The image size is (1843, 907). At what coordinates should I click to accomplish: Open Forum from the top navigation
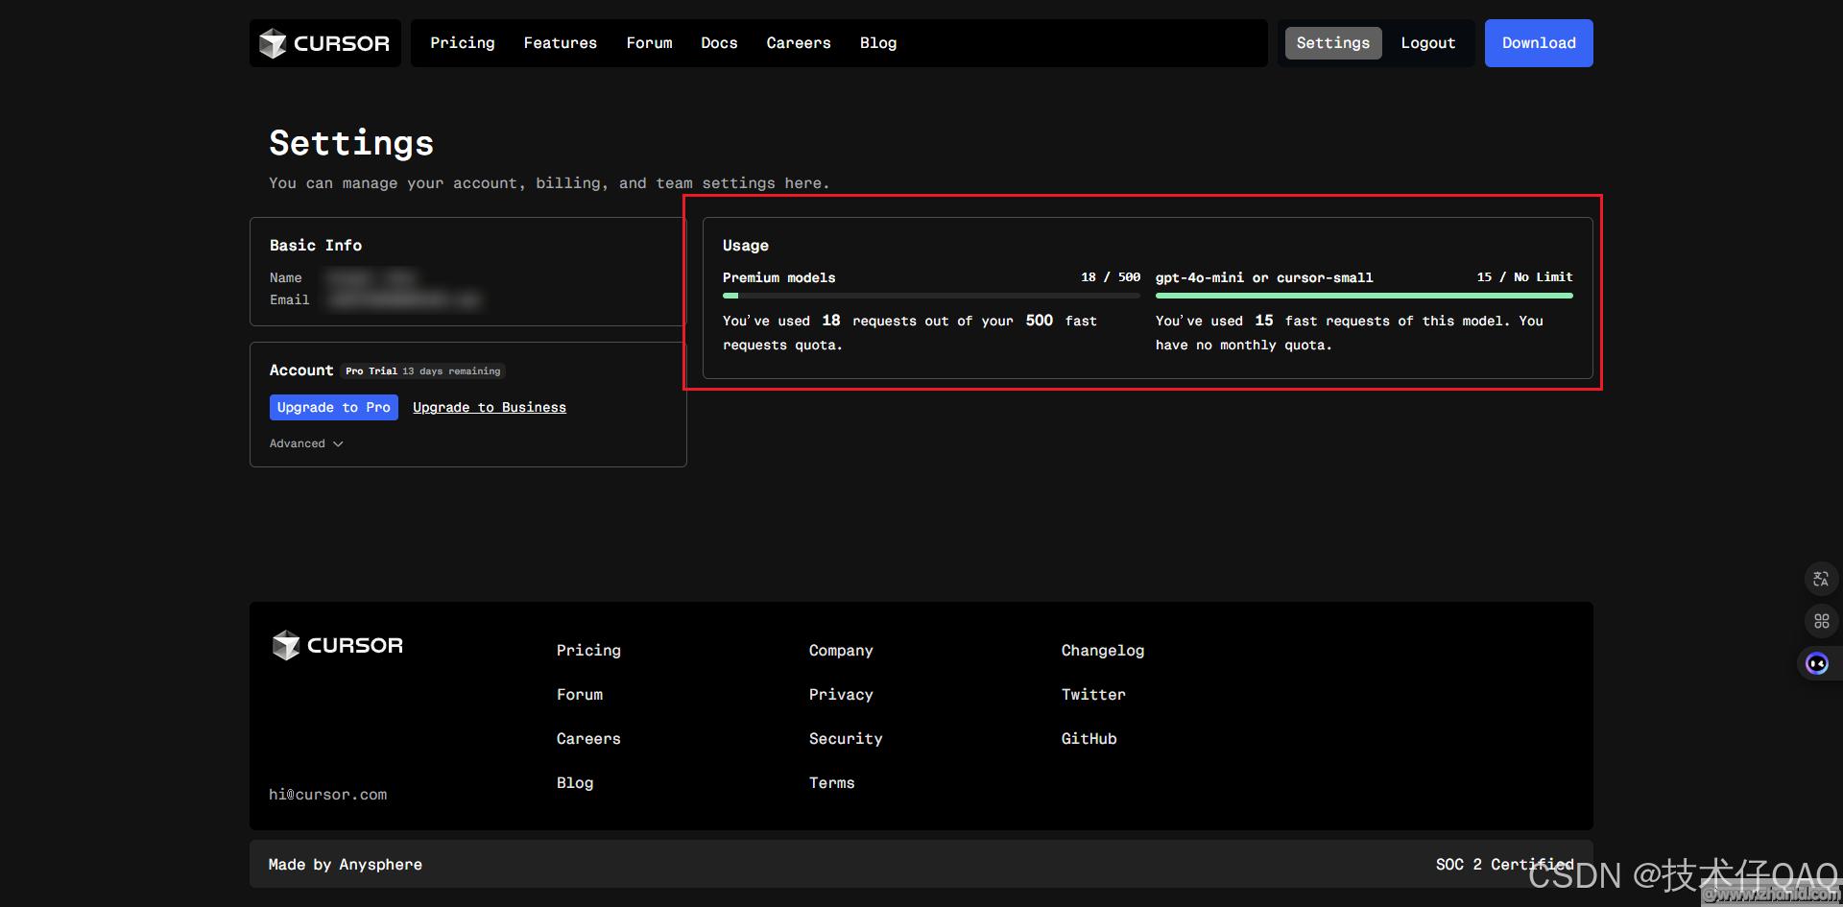tap(649, 43)
